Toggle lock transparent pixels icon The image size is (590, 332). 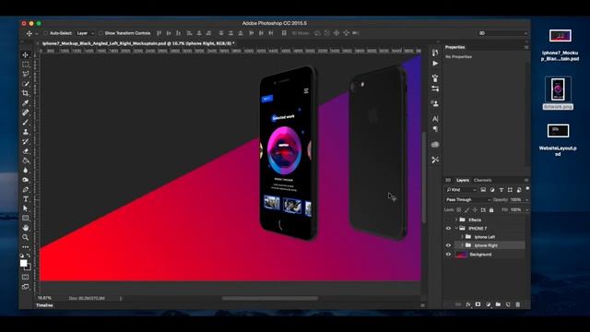click(x=459, y=210)
